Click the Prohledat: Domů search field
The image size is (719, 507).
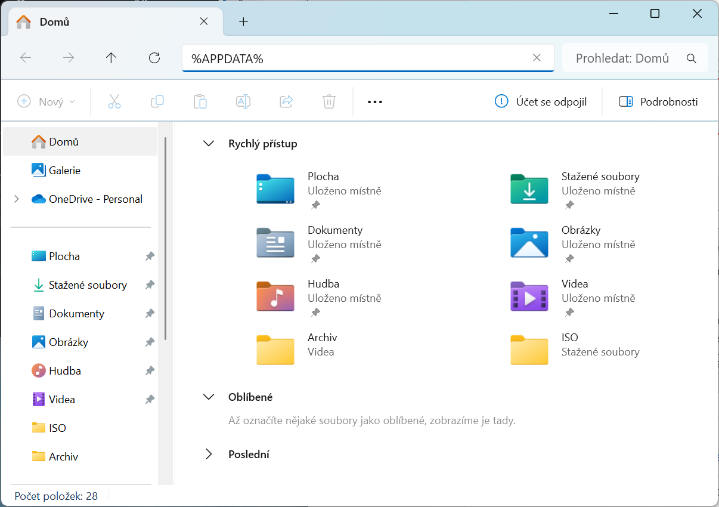click(635, 58)
